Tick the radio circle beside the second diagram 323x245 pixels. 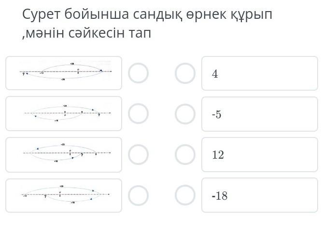pyautogui.click(x=138, y=113)
